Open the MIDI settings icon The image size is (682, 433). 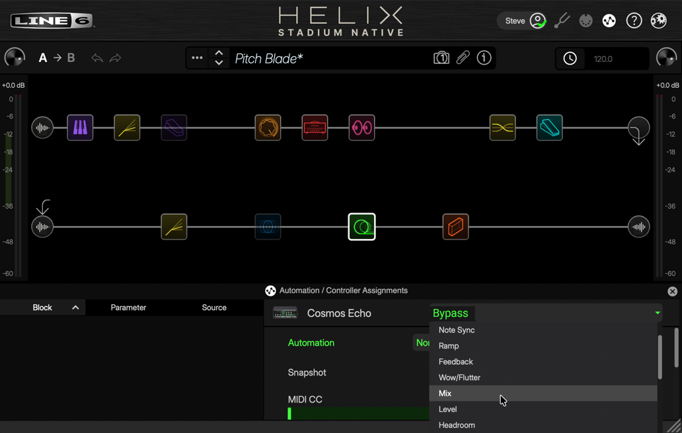click(586, 20)
